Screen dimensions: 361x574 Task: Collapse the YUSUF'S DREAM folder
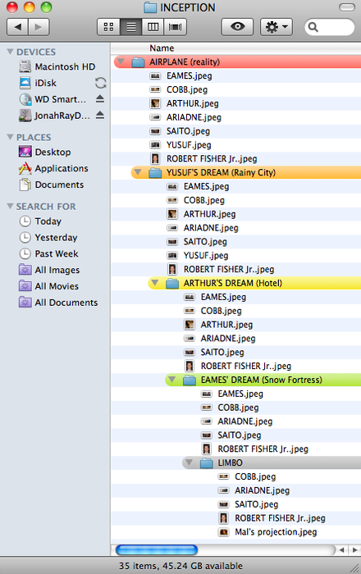[x=138, y=172]
